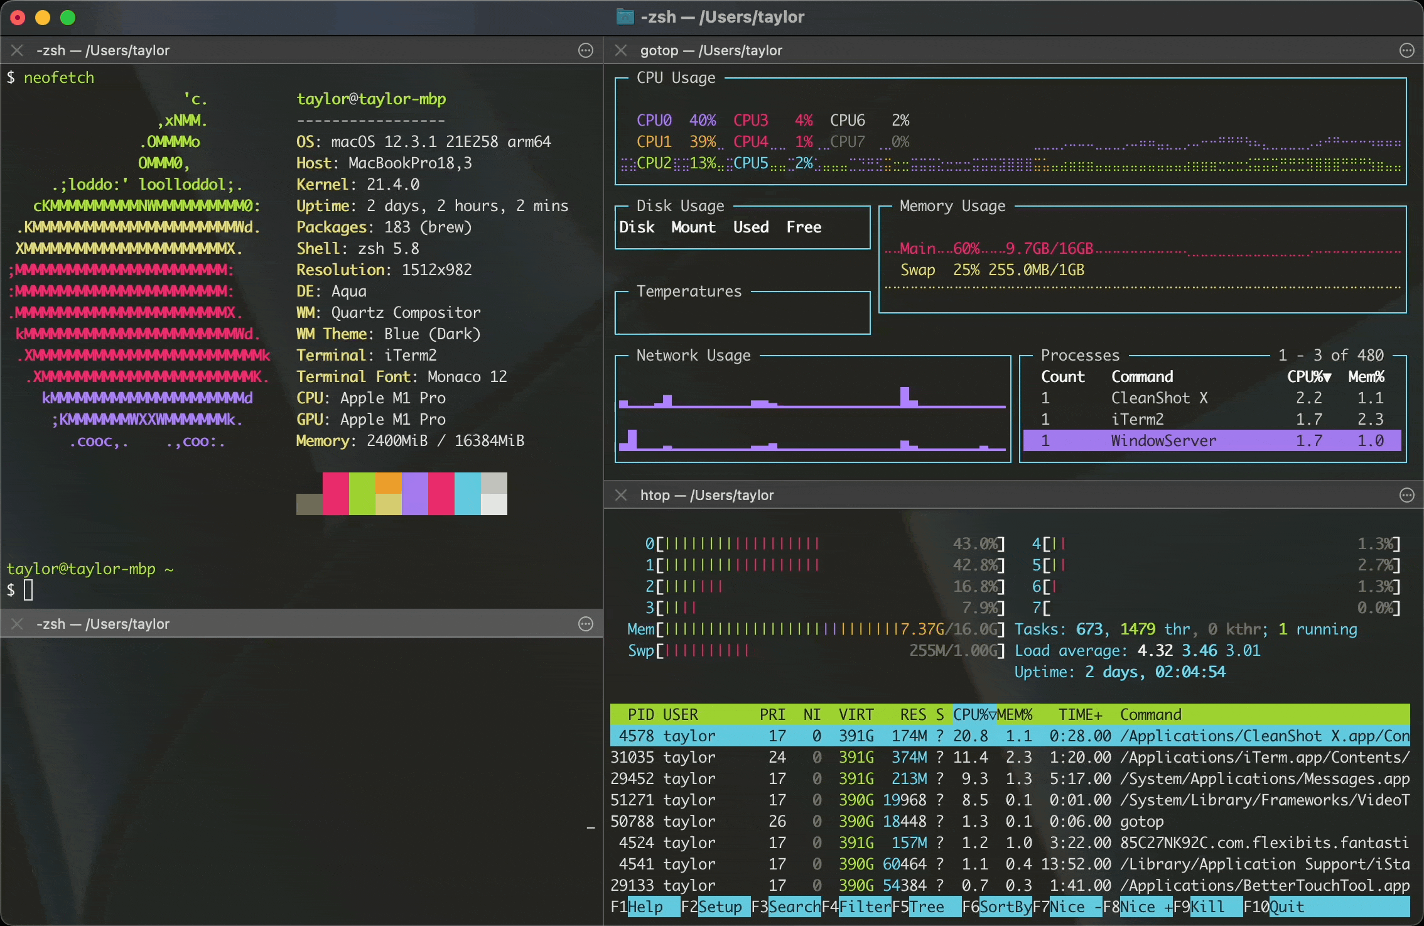Select highlighted WindowServer row in gotop
The height and width of the screenshot is (926, 1424).
click(x=1212, y=440)
